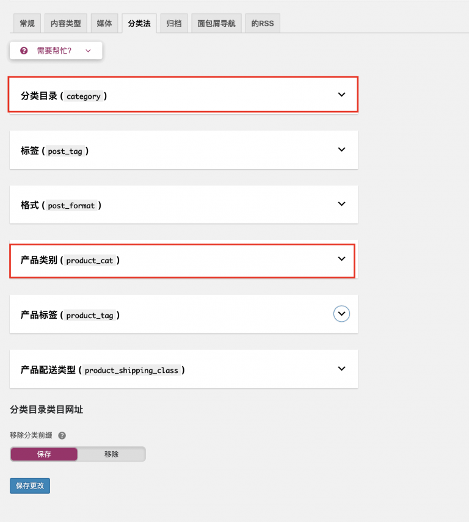Switch to the 常规 tab
The width and height of the screenshot is (469, 522).
(27, 23)
